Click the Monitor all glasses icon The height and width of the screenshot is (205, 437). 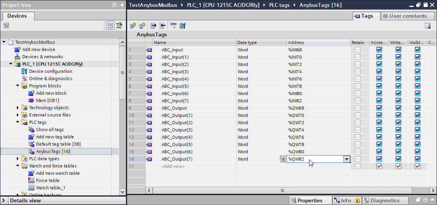174,26
